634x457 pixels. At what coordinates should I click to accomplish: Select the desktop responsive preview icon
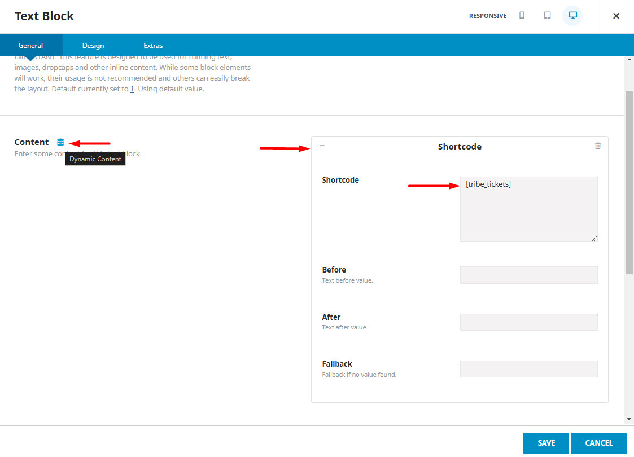pos(572,16)
